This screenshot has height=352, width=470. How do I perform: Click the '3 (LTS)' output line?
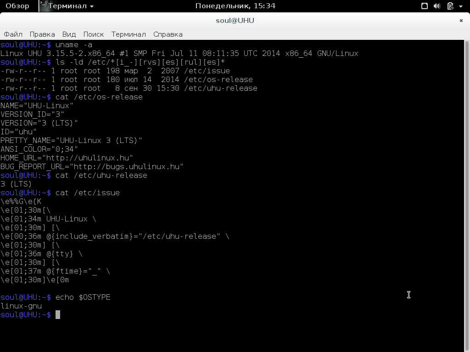point(16,184)
